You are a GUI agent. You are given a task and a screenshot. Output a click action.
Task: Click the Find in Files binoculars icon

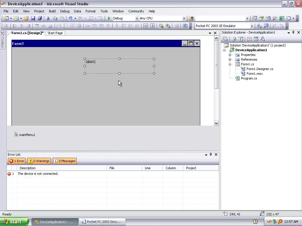point(191,18)
